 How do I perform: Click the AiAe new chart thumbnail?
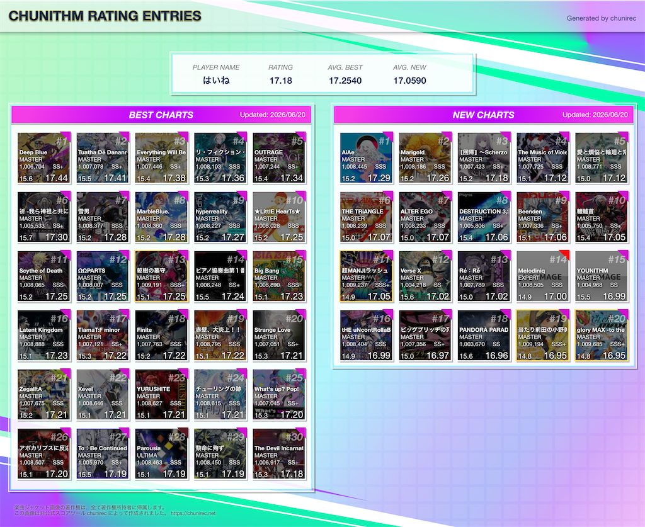point(367,158)
